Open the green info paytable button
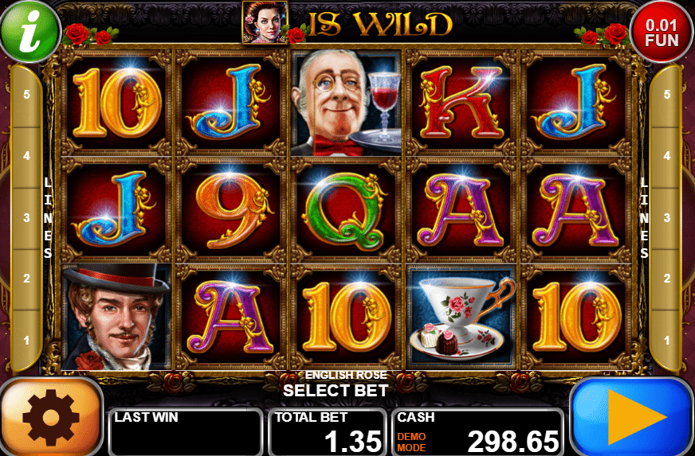This screenshot has height=456, width=695. (29, 31)
